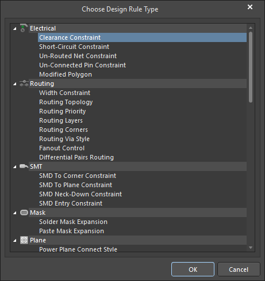Click the Mask category icon

click(x=24, y=212)
